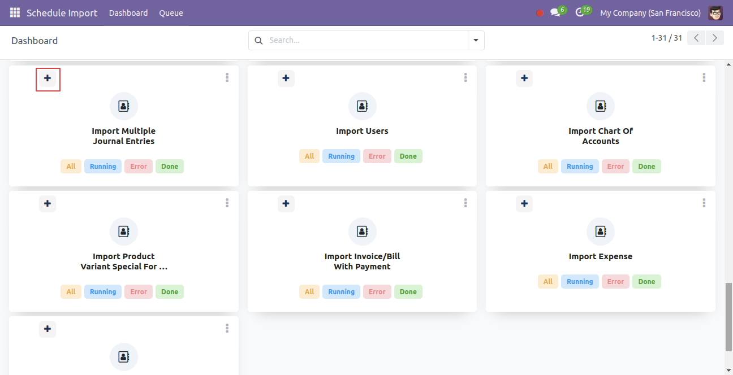Click plus button on Import Chart Of Accounts
Viewport: 733px width, 375px height.
(x=524, y=78)
